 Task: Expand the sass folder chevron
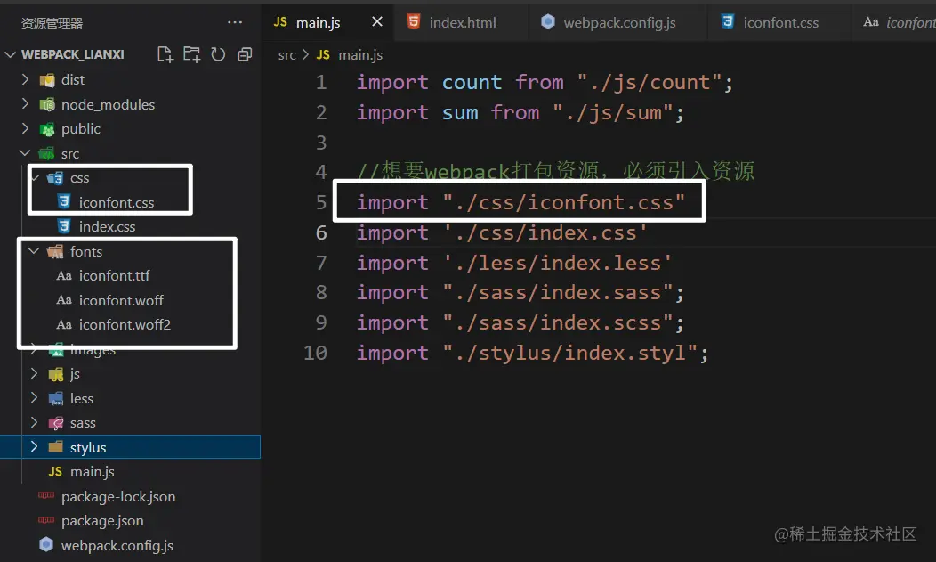click(x=34, y=422)
